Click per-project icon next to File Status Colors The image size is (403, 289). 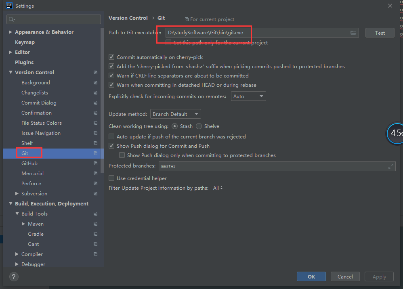click(95, 123)
